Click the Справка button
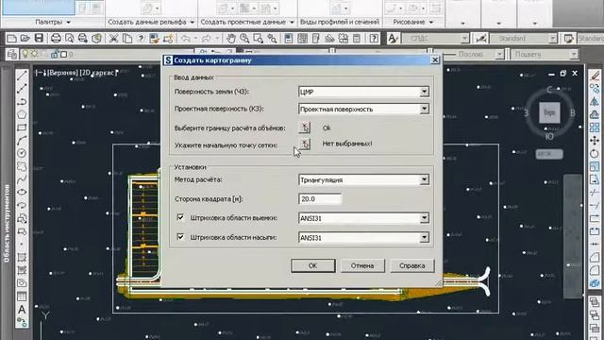Viewport: 604px width, 340px height. click(x=412, y=265)
